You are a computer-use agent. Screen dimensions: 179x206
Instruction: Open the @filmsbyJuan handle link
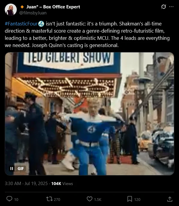(33, 13)
